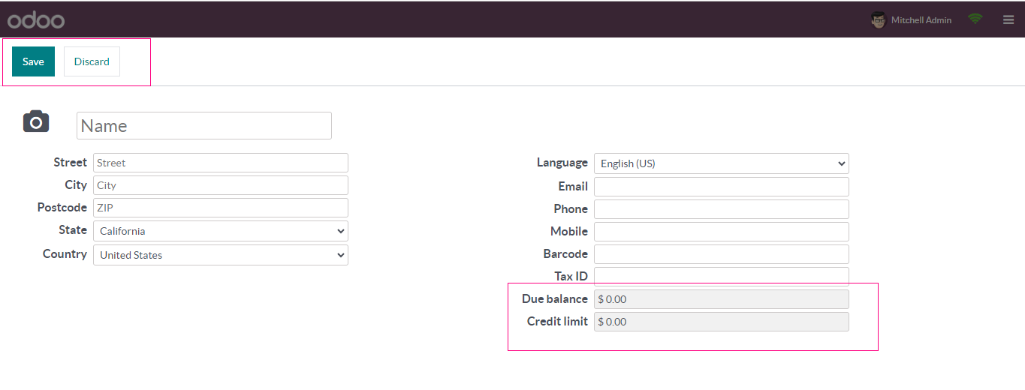Discard the customer changes
The height and width of the screenshot is (390, 1025).
pos(92,61)
